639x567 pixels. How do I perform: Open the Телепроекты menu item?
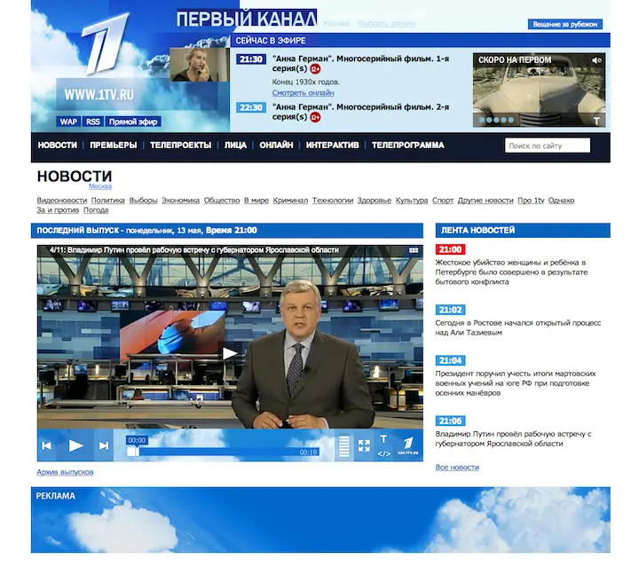point(180,146)
